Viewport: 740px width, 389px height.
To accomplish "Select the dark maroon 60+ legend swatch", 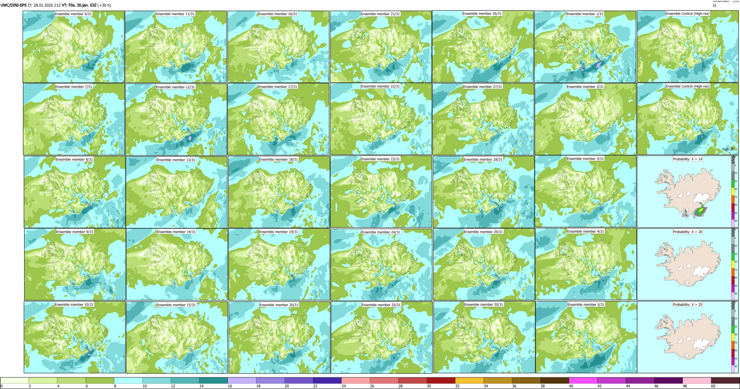I will [x=725, y=380].
